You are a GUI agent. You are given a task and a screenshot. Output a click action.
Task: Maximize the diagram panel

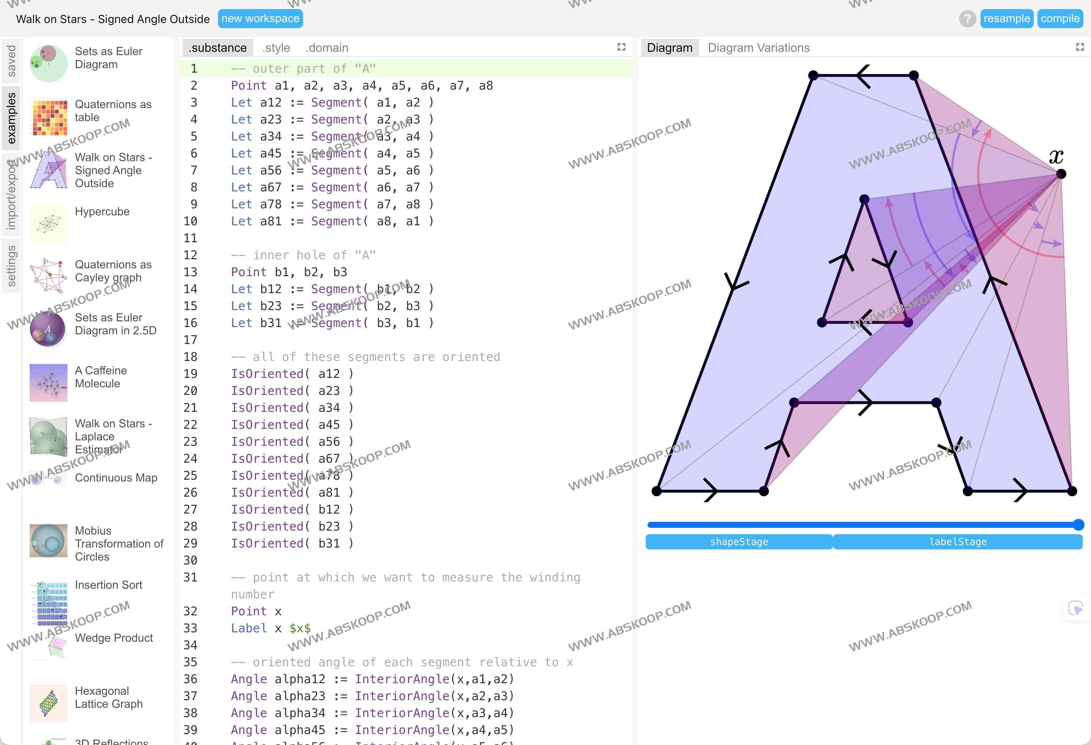click(x=1080, y=48)
